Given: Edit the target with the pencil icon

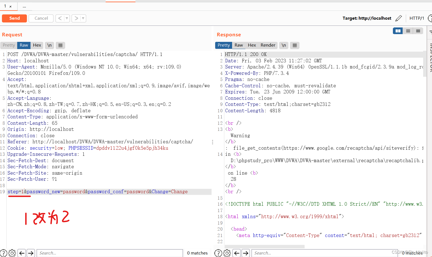Looking at the screenshot, I should 399,18.
